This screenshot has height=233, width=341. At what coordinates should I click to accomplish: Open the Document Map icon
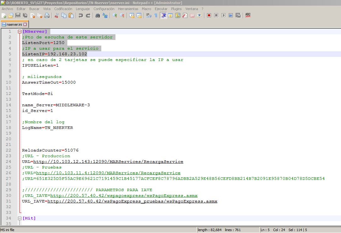[178, 15]
